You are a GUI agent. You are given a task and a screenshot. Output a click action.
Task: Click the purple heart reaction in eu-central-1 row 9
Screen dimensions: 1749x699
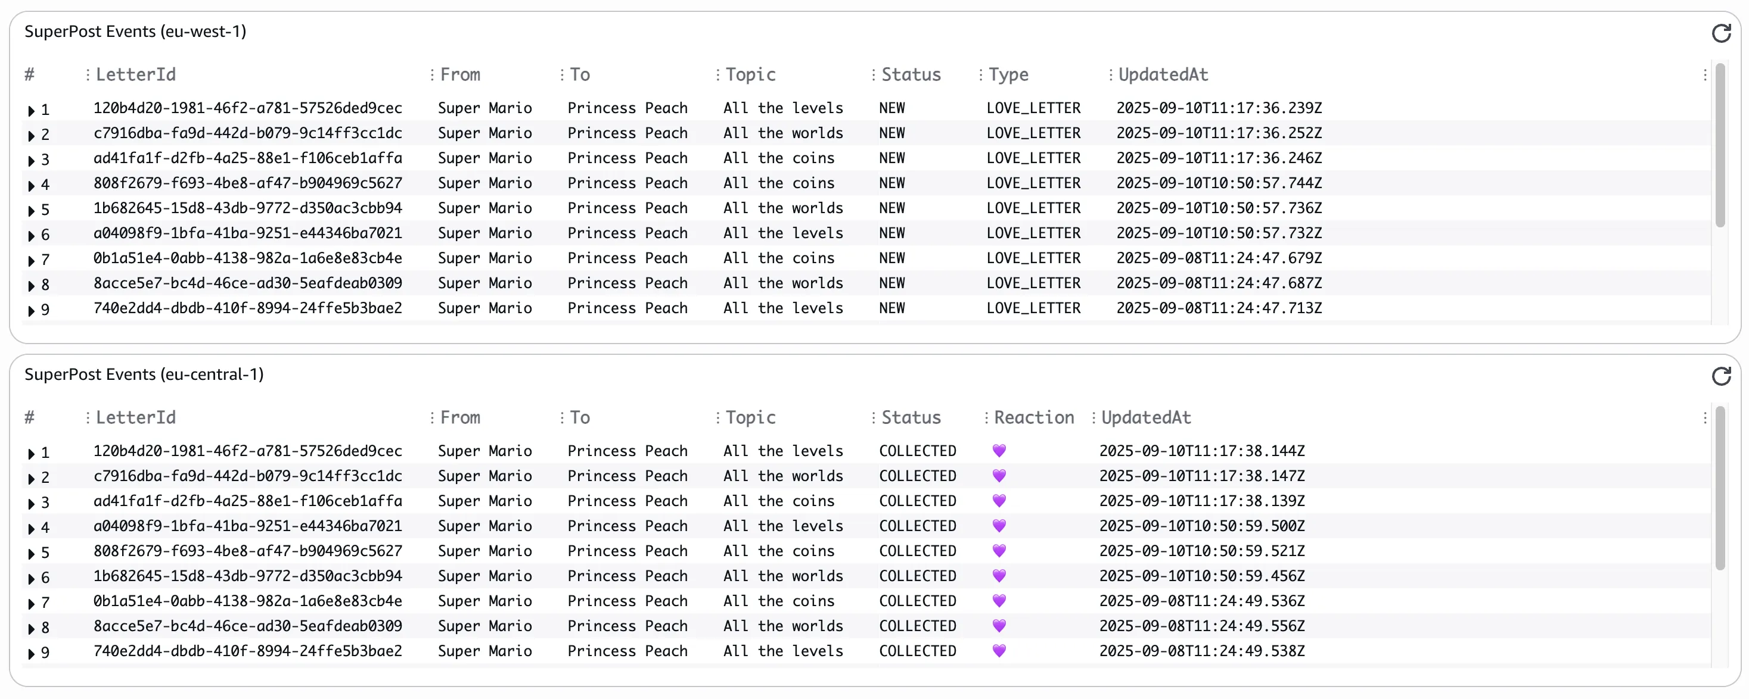(x=999, y=651)
